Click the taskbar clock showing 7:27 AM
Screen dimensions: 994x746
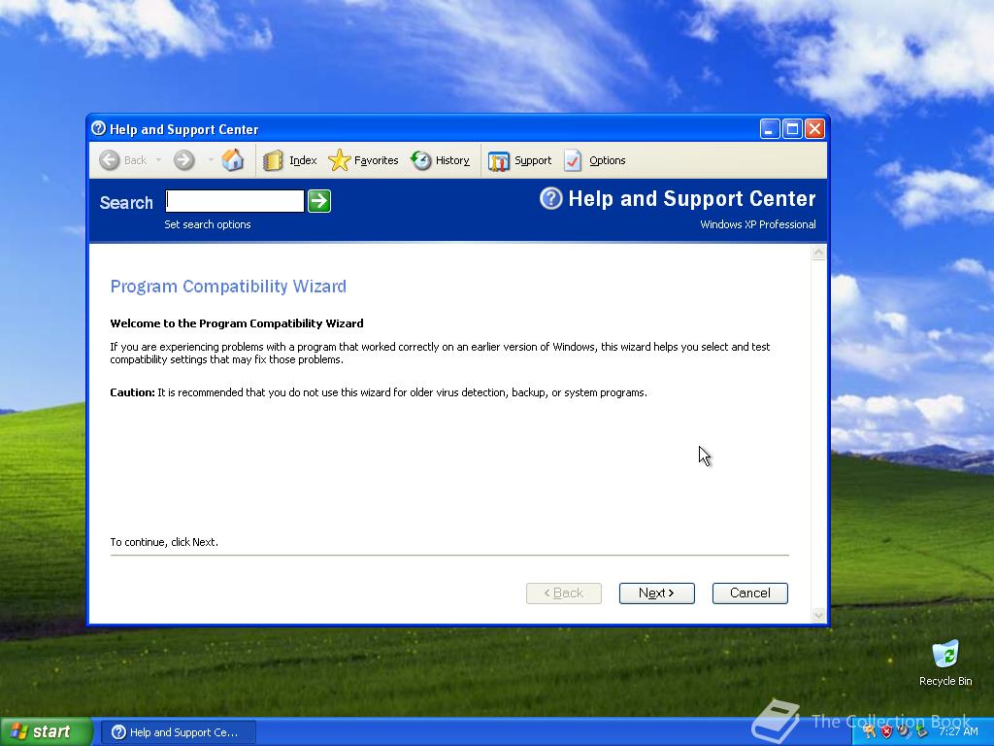tap(958, 731)
